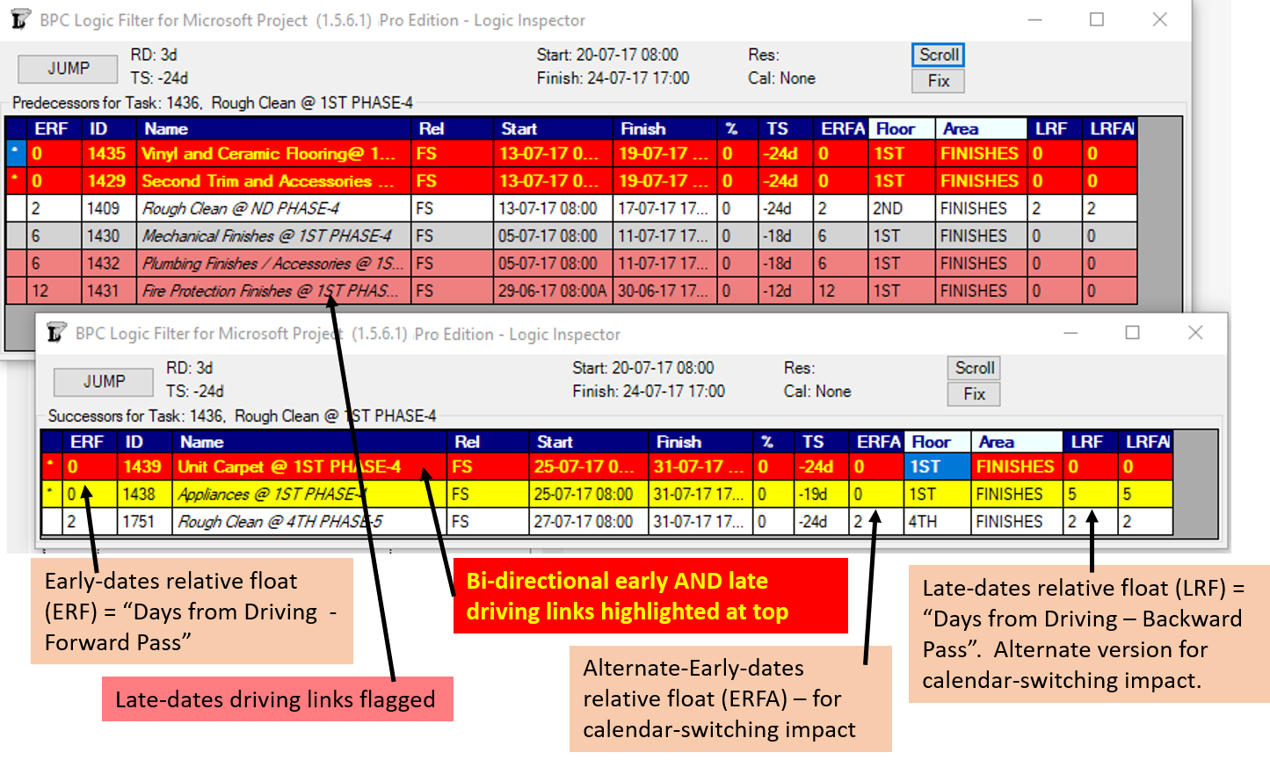Click Start column header in Predecessors table
The width and height of the screenshot is (1270, 760).
[x=553, y=129]
